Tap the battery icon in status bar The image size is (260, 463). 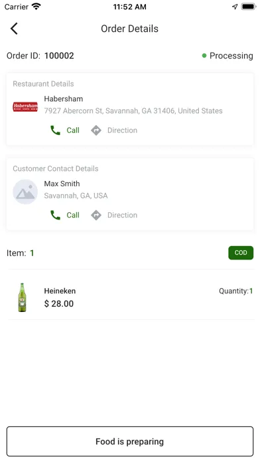[x=249, y=7]
